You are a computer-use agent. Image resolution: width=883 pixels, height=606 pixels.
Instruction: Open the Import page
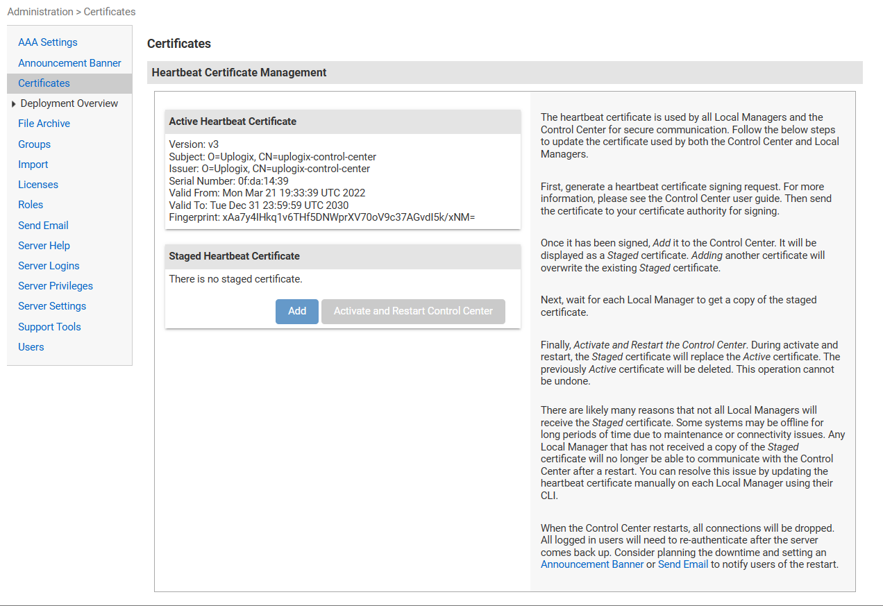pos(33,164)
